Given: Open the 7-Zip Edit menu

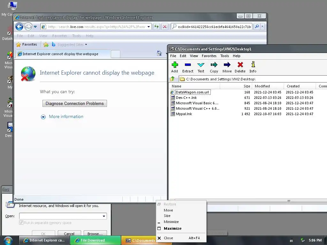Looking at the screenshot, I should pos(183,56).
